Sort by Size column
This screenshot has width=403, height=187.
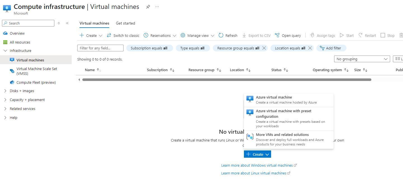[x=361, y=70]
